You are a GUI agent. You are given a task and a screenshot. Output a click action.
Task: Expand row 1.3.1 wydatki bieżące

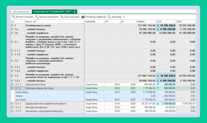tap(12, 81)
